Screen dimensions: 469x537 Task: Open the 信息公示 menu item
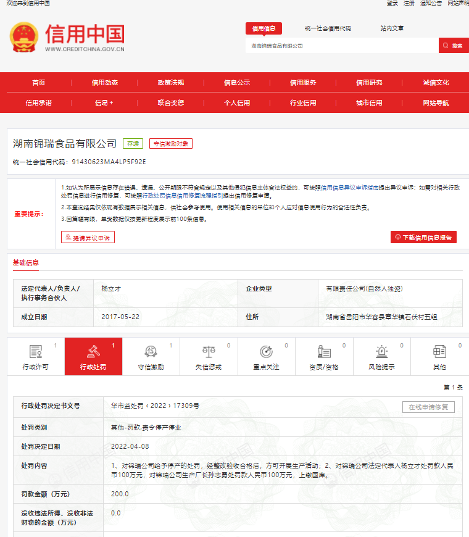point(237,83)
